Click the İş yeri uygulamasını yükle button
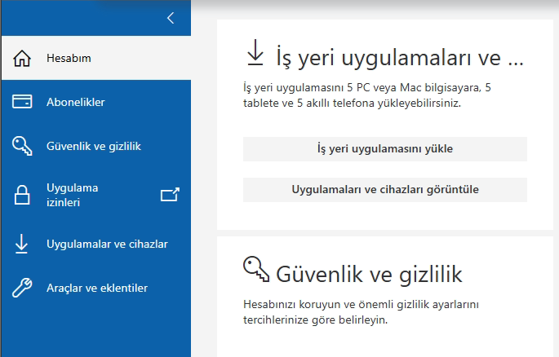Viewport: 559px width, 357px height. click(385, 149)
